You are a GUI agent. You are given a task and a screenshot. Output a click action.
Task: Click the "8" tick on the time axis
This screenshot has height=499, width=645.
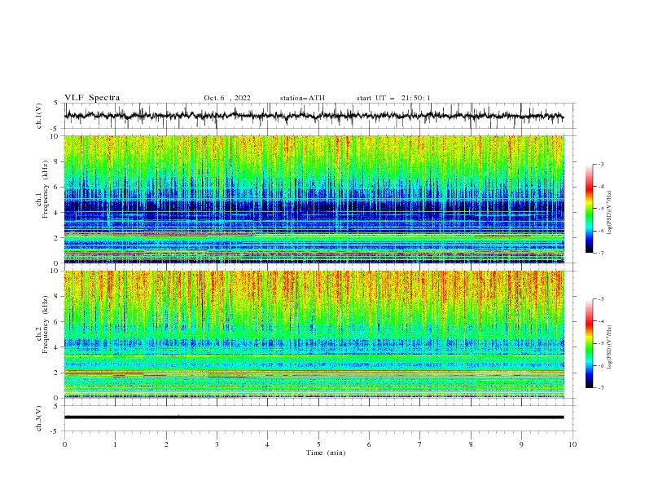[471, 444]
